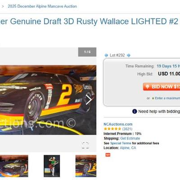Screen dimensions: 180x180
Task: Go to next lot with right arrow
Action: (129, 55)
